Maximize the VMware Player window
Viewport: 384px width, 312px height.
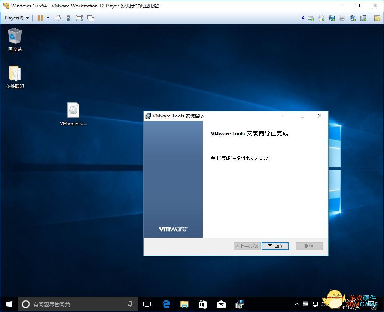(x=358, y=6)
